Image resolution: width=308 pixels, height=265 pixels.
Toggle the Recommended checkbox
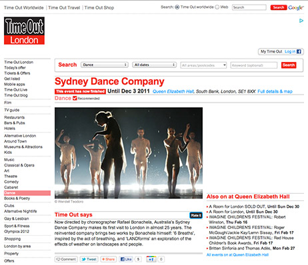[x=75, y=98]
